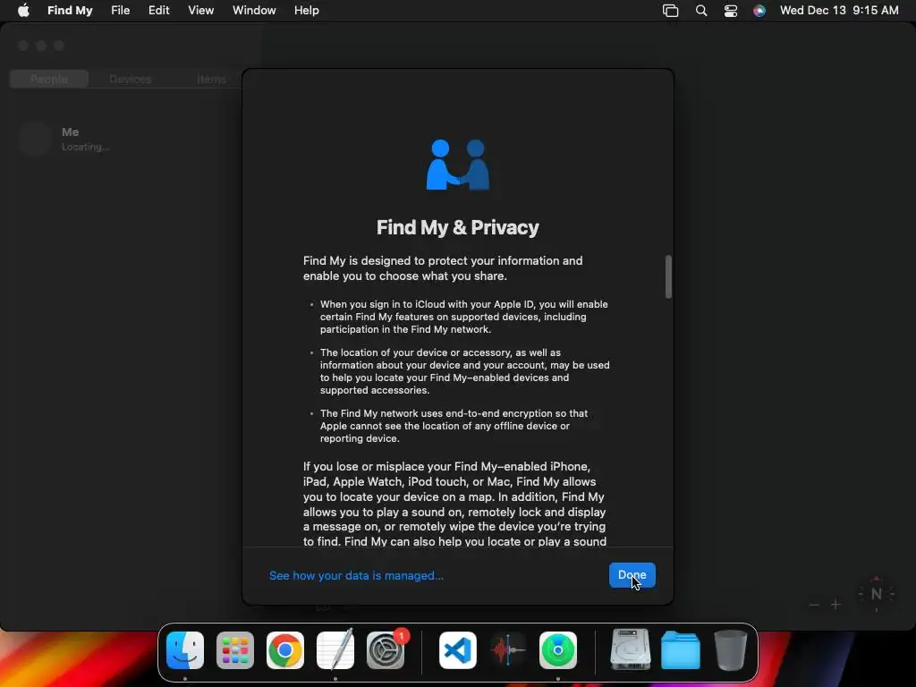Open the Find My application menu
The height and width of the screenshot is (687, 916).
[70, 11]
